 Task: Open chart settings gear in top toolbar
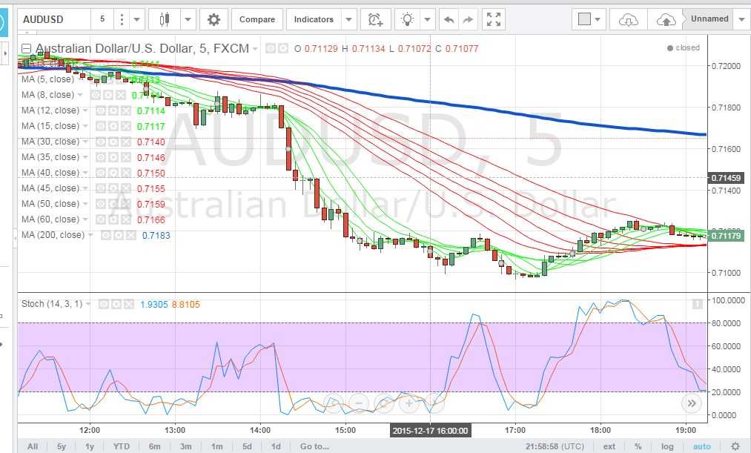pos(214,19)
